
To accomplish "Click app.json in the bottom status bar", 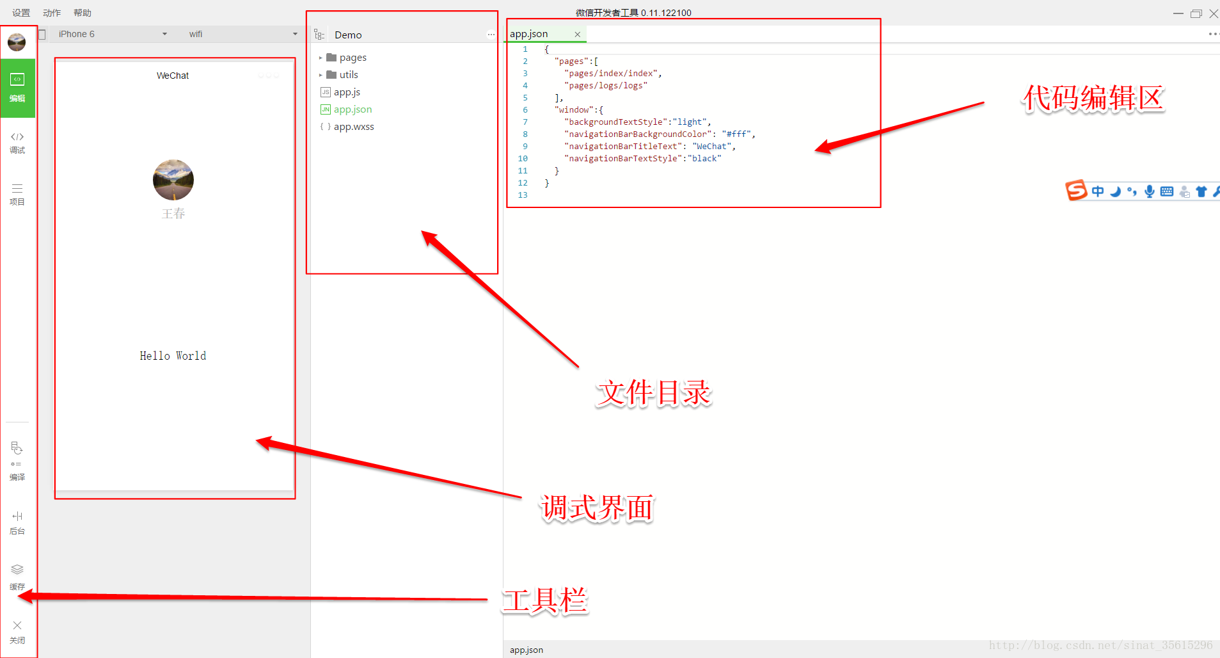I will (527, 650).
